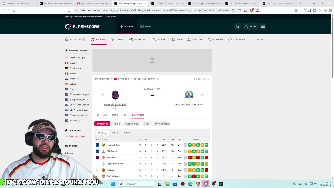This screenshot has height=188, width=334.
Task: Switch standings to Away
Action: point(127,133)
